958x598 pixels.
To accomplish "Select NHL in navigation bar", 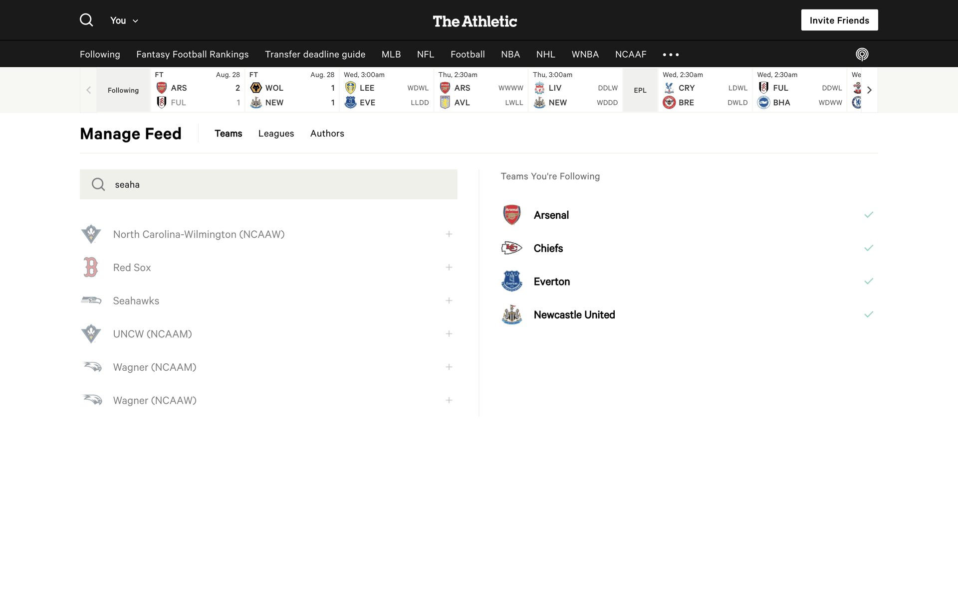I will (545, 54).
